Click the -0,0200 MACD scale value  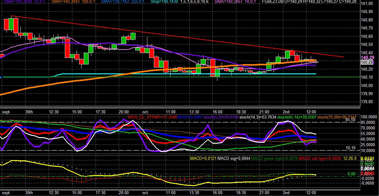pyautogui.click(x=367, y=178)
